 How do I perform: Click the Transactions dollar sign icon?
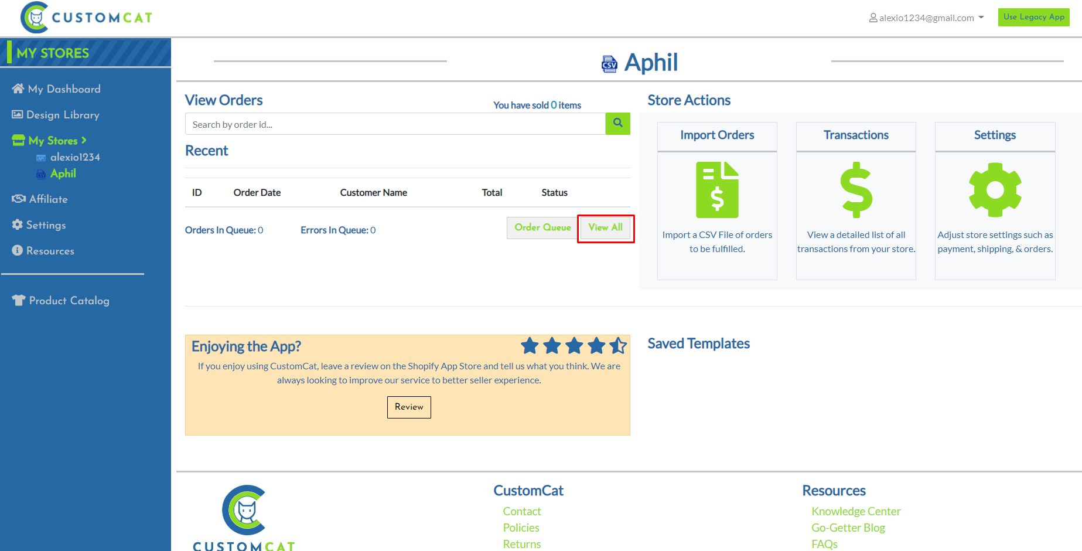856,190
